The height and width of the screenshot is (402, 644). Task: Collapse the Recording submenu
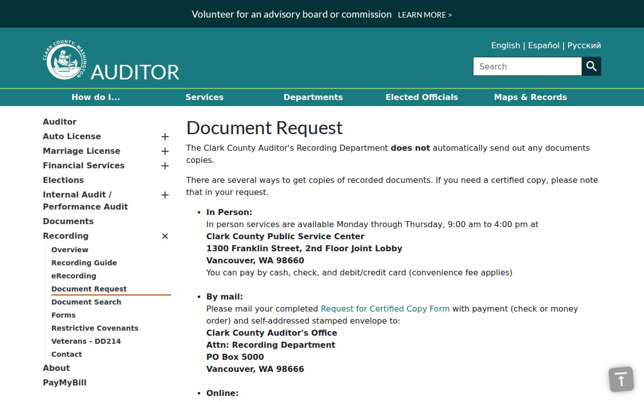tap(165, 236)
